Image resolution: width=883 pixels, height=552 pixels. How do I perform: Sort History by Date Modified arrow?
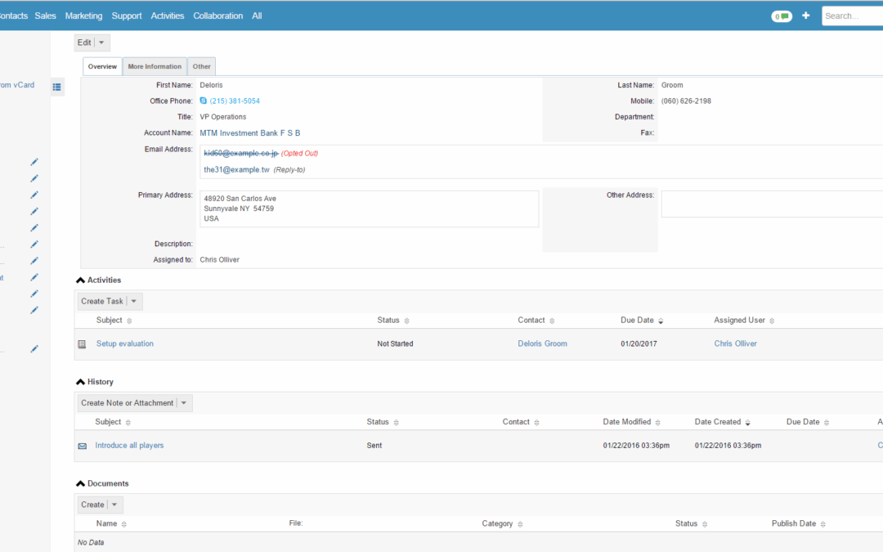coord(657,423)
